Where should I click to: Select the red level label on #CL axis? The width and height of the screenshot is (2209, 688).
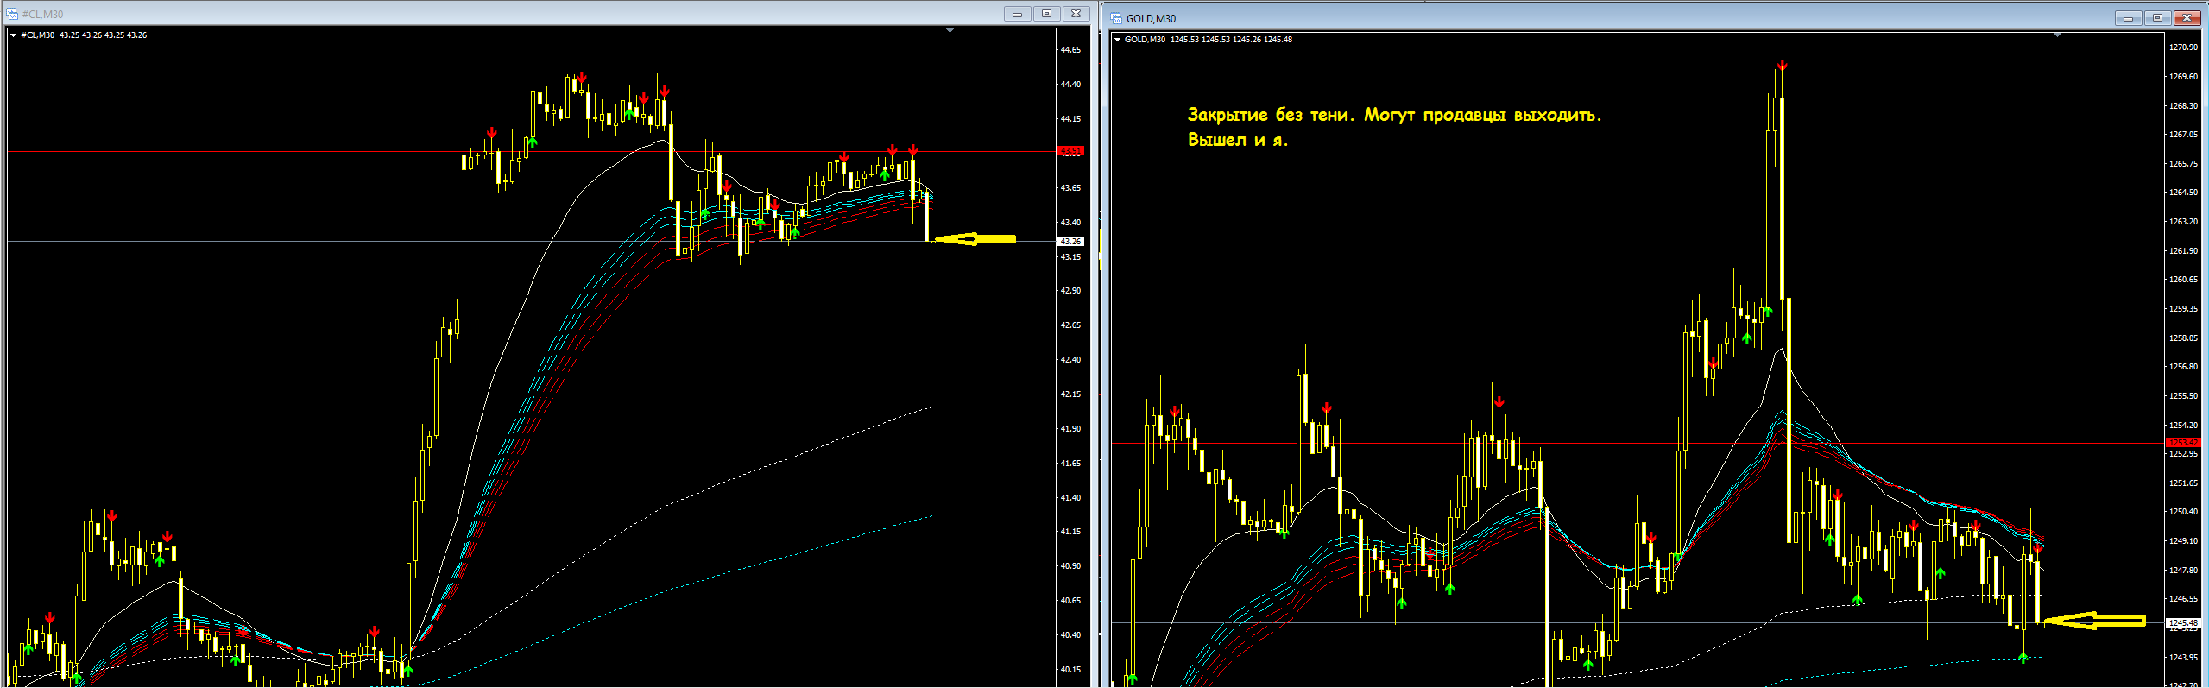point(1070,151)
